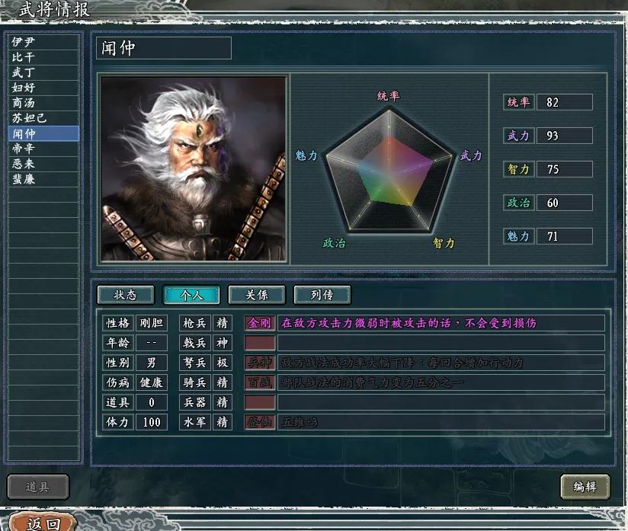Switch to the 关係 tab
The width and height of the screenshot is (628, 531).
(257, 295)
